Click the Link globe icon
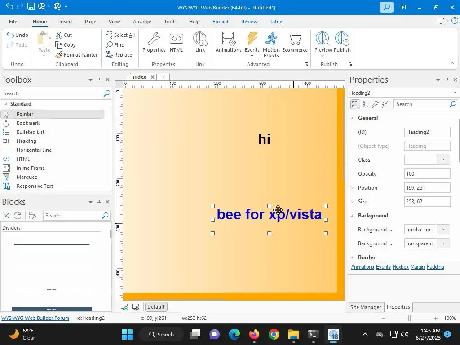 pos(200,39)
